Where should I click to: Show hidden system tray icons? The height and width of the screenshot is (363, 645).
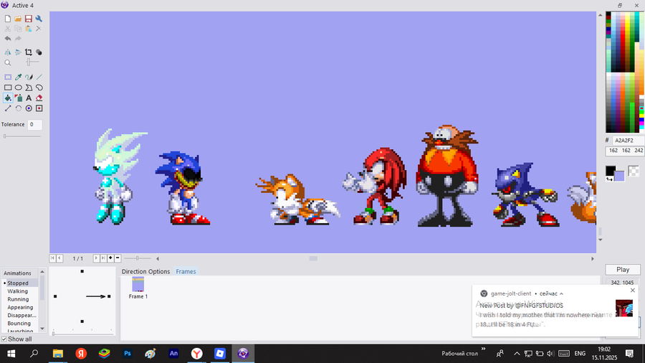point(517,354)
